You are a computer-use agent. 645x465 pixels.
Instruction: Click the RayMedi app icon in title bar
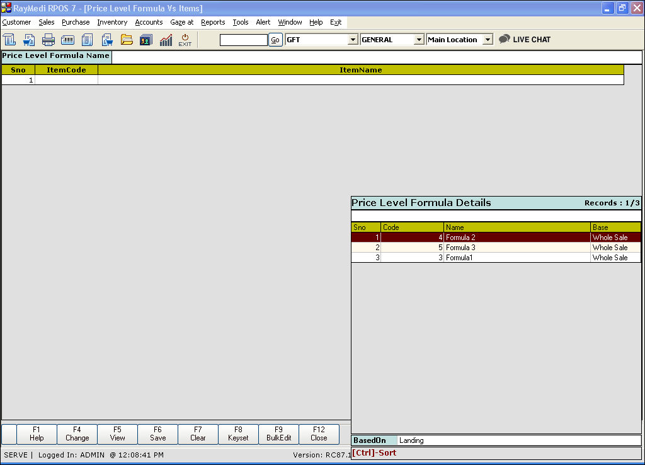[x=6, y=8]
